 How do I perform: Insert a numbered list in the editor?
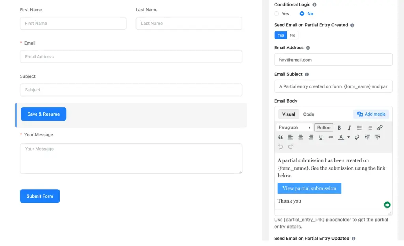coord(370,127)
